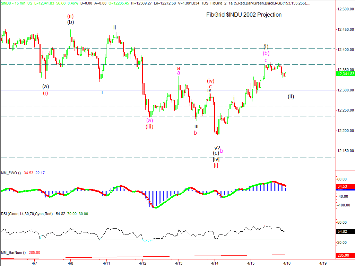The image size is (355, 266).
Task: Select the red [i] wave label
Action: 216,165
